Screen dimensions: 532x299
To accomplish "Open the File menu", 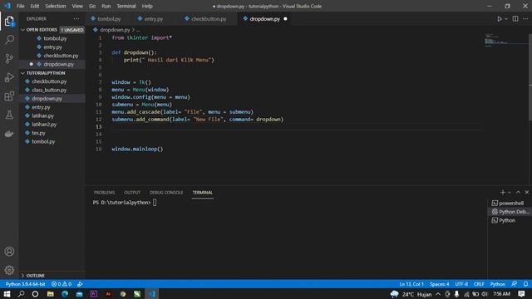I will tap(20, 6).
